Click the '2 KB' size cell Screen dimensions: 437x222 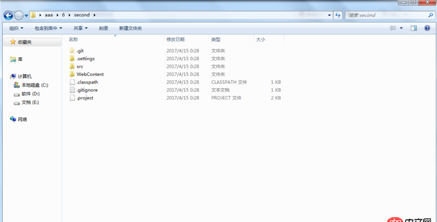pyautogui.click(x=276, y=98)
